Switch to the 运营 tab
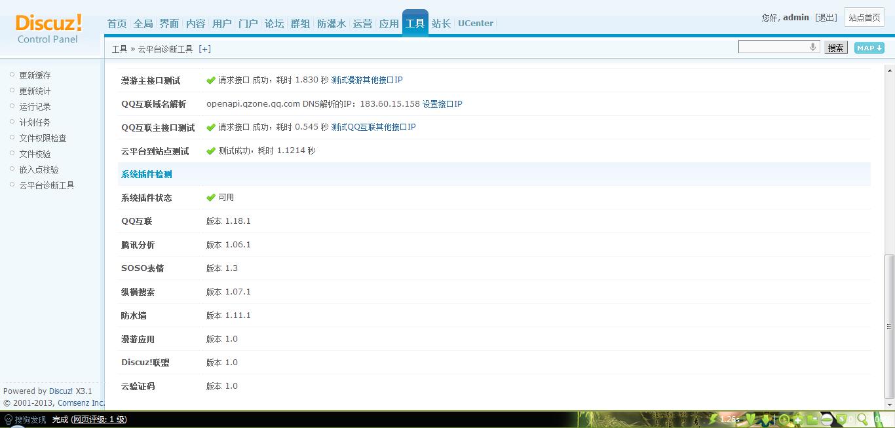This screenshot has height=428, width=895. point(362,24)
